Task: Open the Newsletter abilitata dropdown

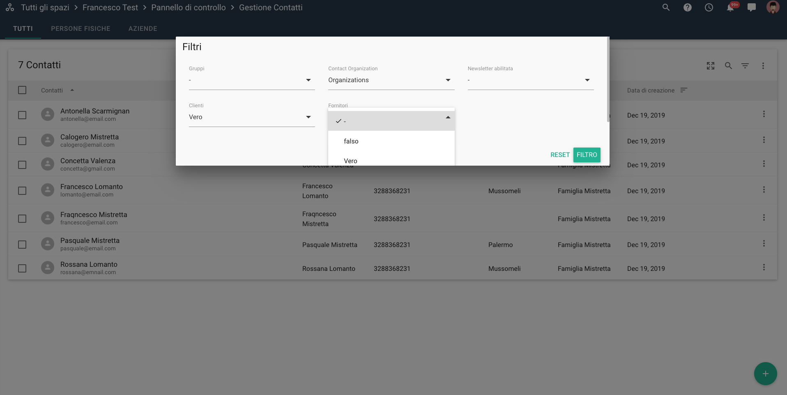Action: 530,80
